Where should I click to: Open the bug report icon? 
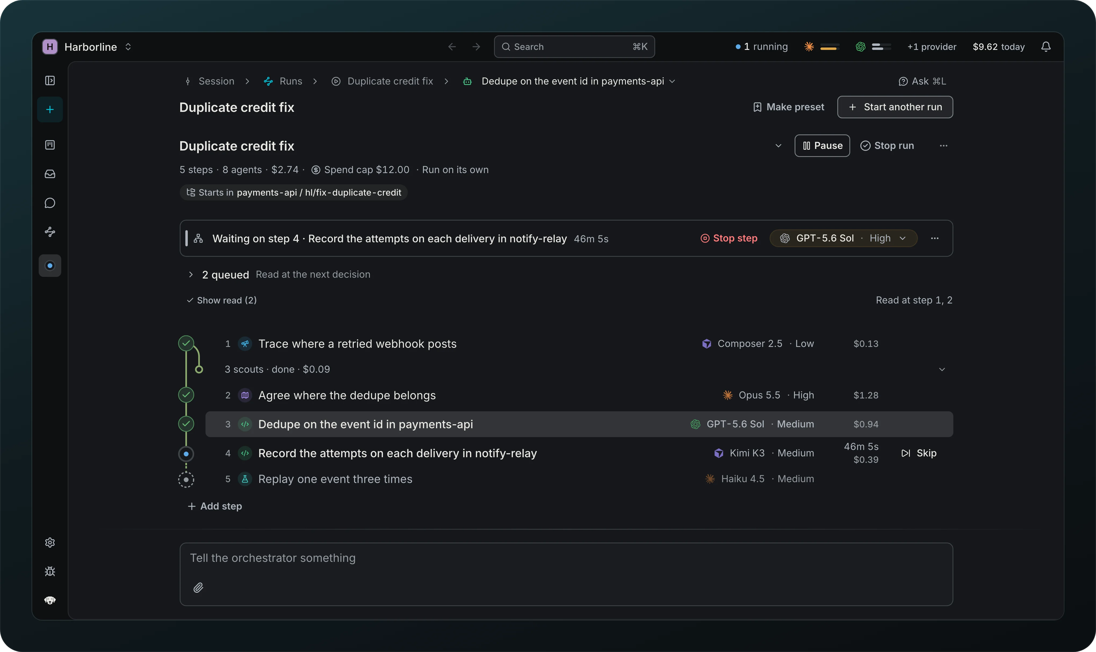pyautogui.click(x=50, y=572)
